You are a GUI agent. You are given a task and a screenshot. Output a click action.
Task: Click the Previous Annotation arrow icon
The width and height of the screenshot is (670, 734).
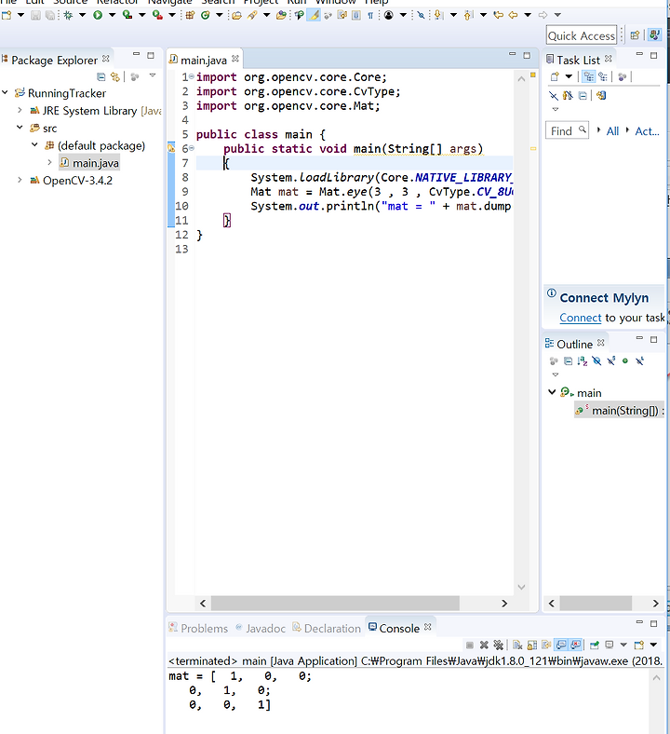coord(468,15)
